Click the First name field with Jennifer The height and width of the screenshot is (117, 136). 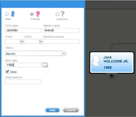tap(23, 30)
